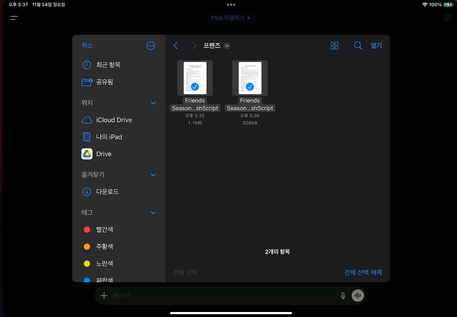Screen dimensions: 457x317
Task: Tap 열기 to open selected files
Action: (x=376, y=46)
